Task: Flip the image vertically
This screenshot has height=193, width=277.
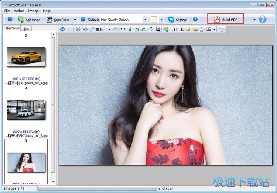Action: (x=130, y=29)
